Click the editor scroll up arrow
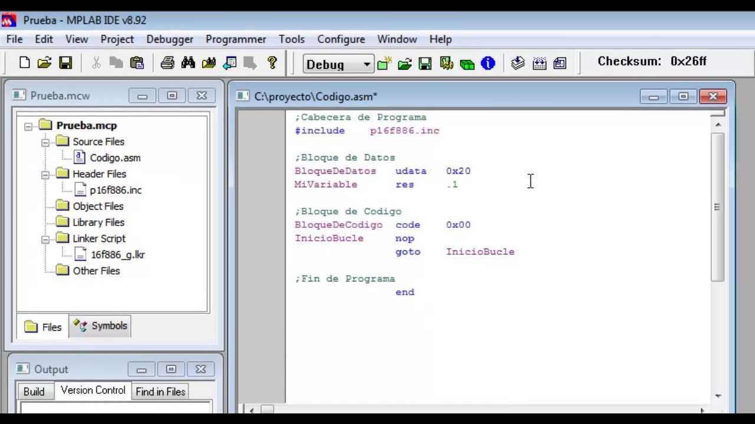Image resolution: width=755 pixels, height=424 pixels. 718,124
